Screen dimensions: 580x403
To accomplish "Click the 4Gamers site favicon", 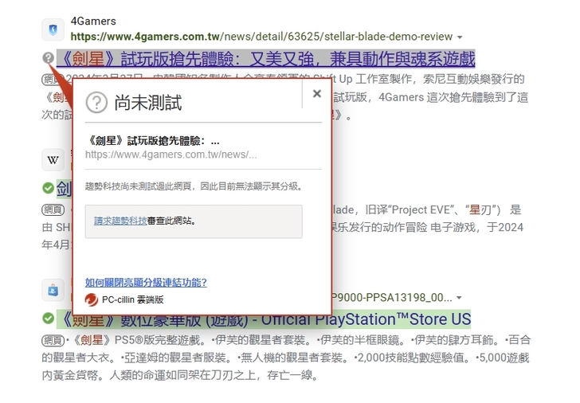I will click(53, 29).
